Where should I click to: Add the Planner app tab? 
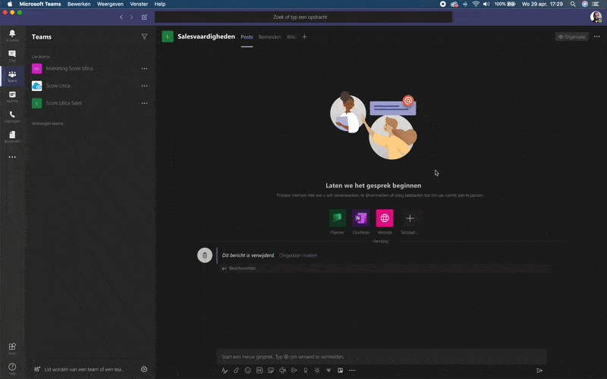(x=337, y=218)
